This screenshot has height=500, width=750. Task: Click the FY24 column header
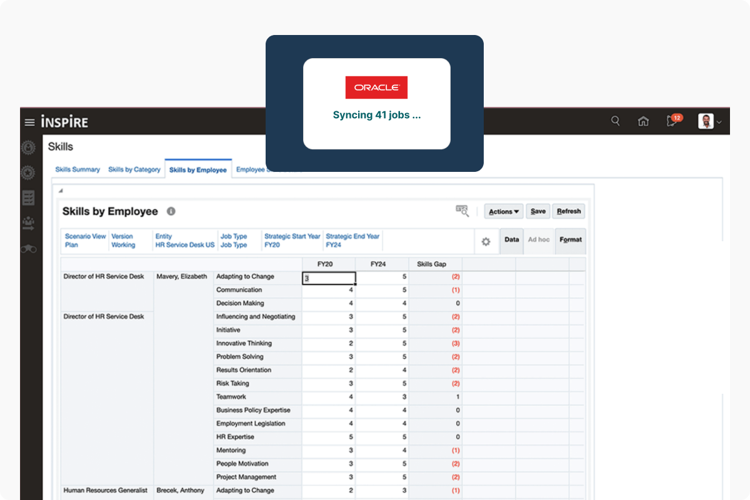coord(382,264)
